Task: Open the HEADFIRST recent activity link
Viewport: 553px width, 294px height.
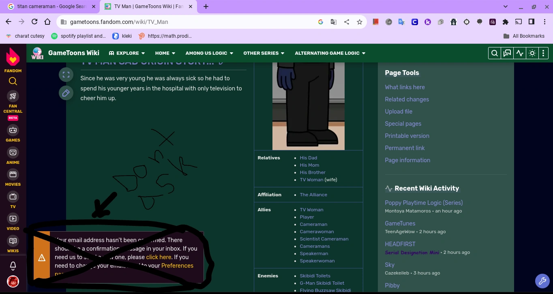Action: click(400, 244)
